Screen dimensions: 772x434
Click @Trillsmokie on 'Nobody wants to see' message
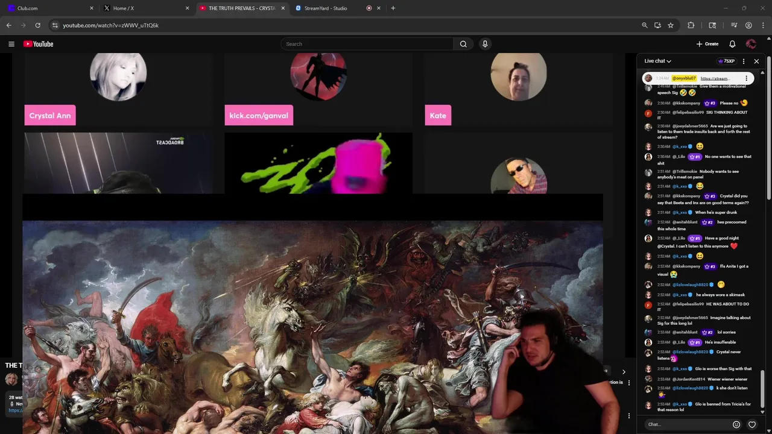(x=685, y=171)
